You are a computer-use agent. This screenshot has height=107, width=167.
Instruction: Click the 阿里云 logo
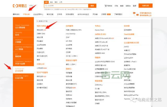[x=20, y=6]
